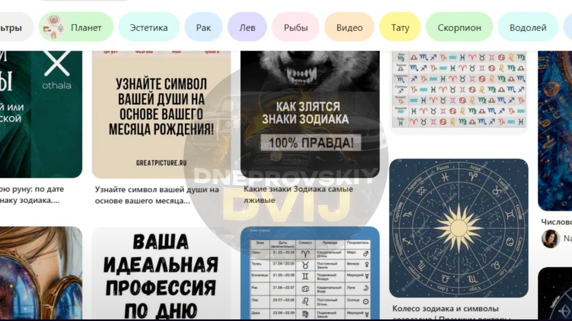
Task: Open the dark pin below the author avatar
Action: click(555, 294)
